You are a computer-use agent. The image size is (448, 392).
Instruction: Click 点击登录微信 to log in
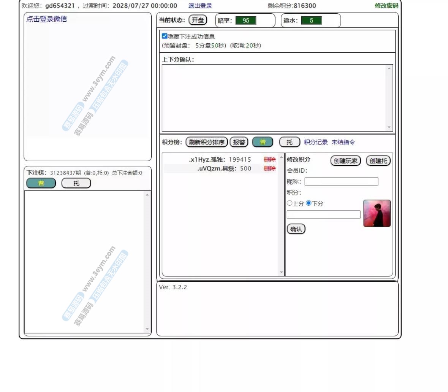click(x=46, y=19)
